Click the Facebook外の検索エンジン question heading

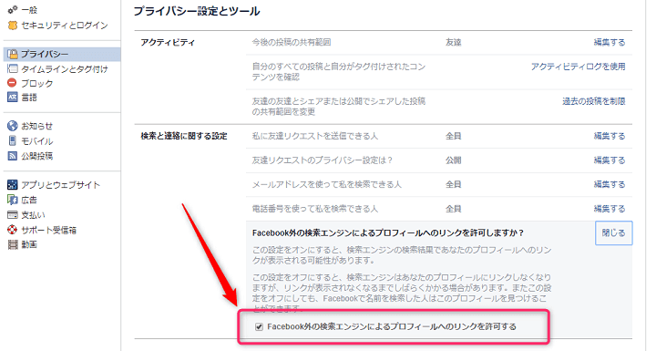388,232
